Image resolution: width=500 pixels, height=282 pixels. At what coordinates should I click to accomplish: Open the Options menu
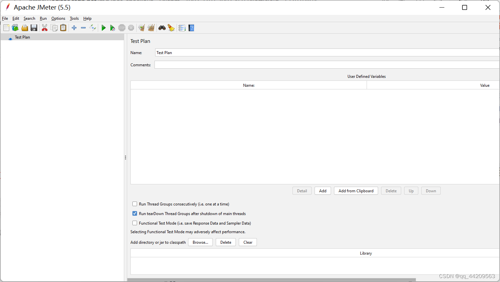[58, 18]
